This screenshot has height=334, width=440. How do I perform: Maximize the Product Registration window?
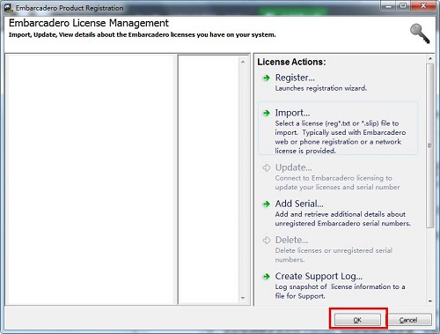[x=403, y=6]
